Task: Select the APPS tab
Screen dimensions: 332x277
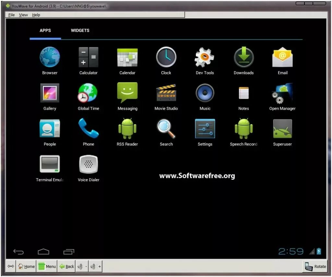Action: point(45,30)
